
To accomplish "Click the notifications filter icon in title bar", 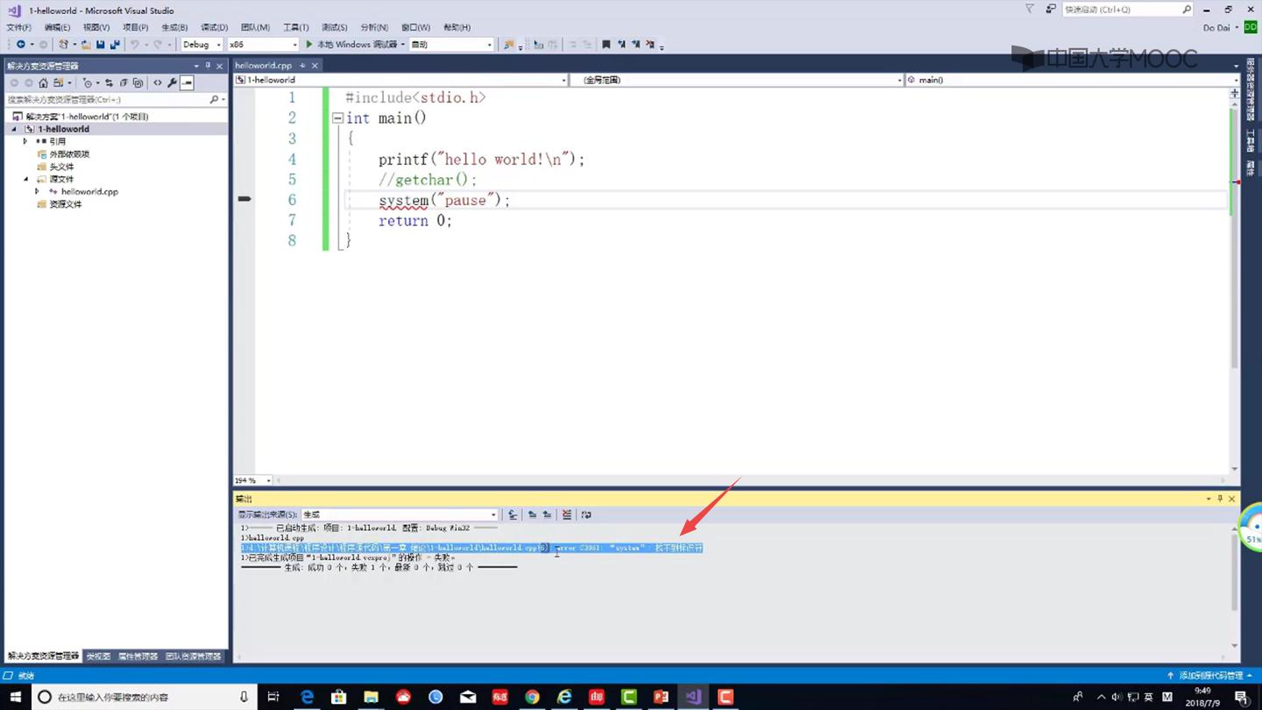I will (1030, 10).
